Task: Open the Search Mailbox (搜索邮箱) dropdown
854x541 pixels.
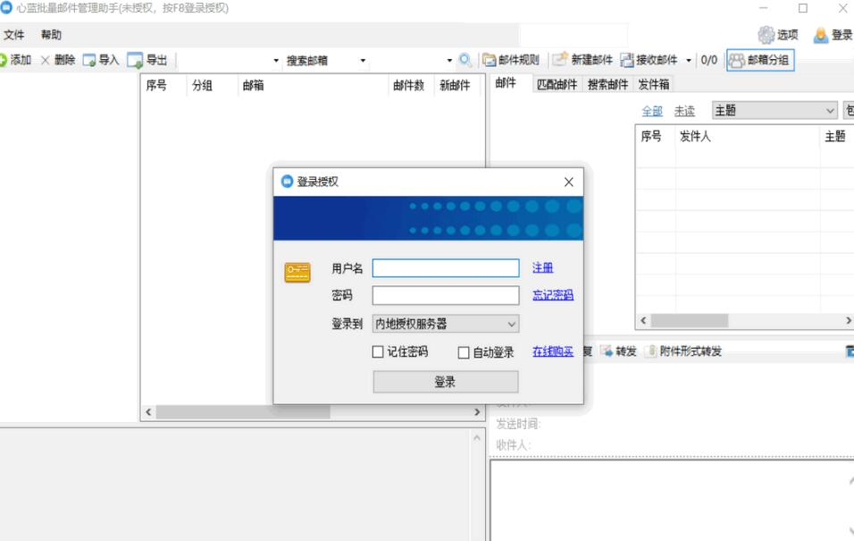Action: pyautogui.click(x=363, y=61)
